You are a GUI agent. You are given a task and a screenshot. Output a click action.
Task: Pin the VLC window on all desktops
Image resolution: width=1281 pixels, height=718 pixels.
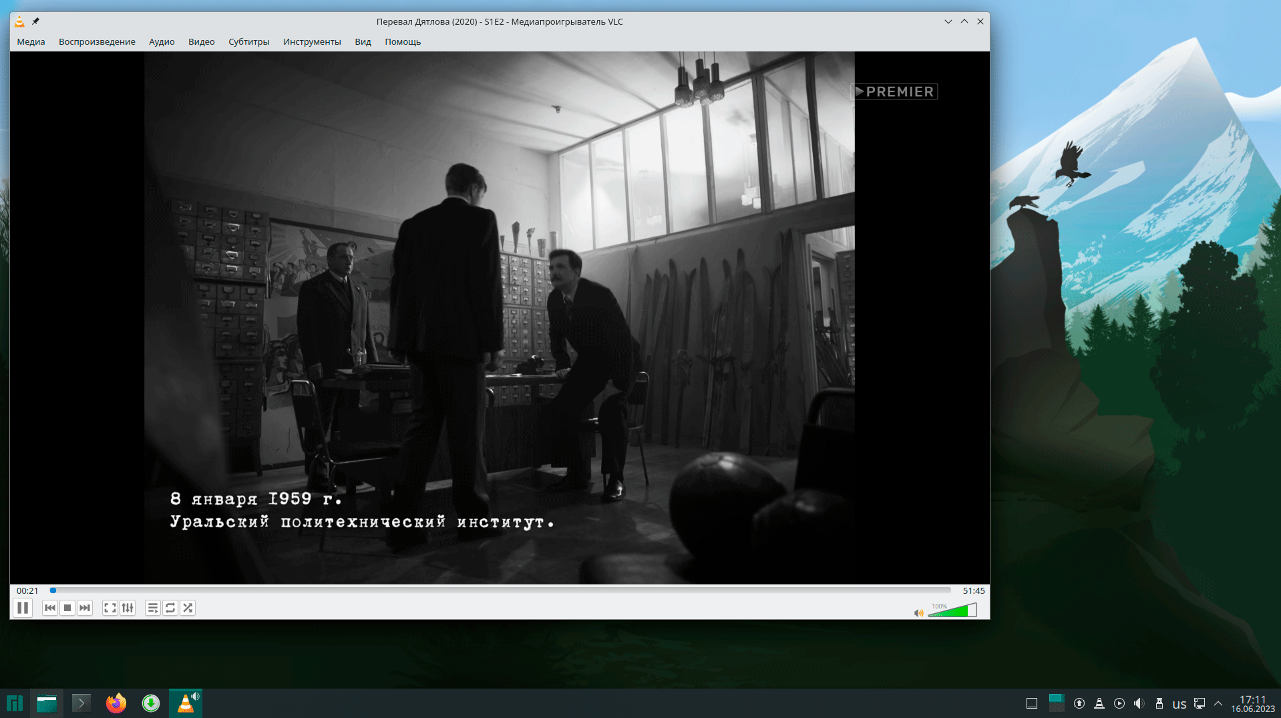(36, 21)
